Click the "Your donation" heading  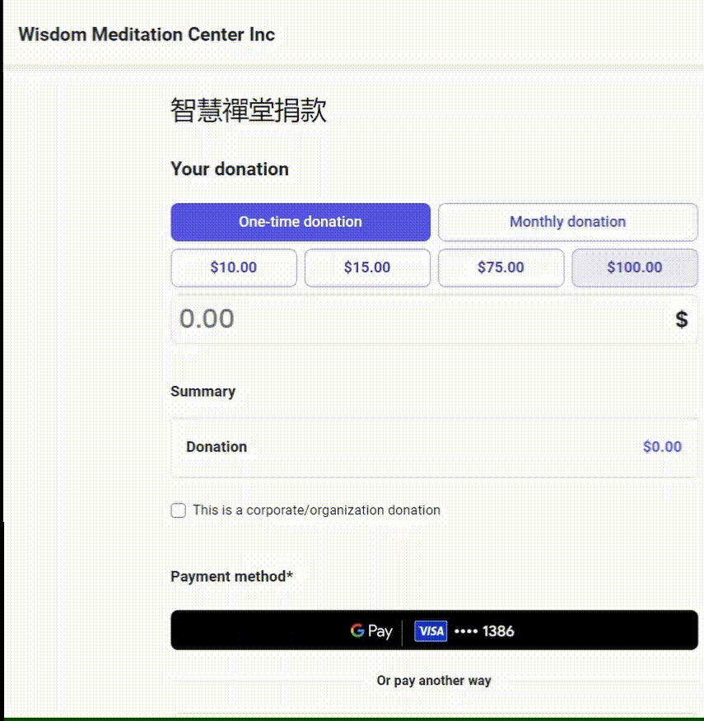(x=230, y=169)
